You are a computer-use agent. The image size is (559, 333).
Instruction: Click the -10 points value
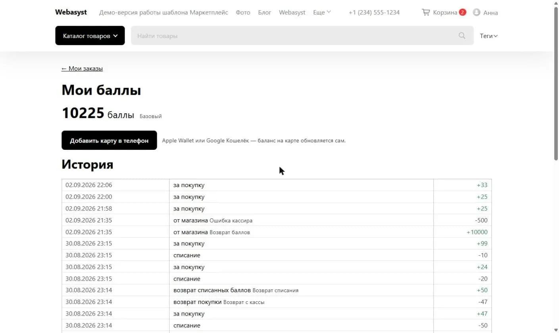pos(483,255)
